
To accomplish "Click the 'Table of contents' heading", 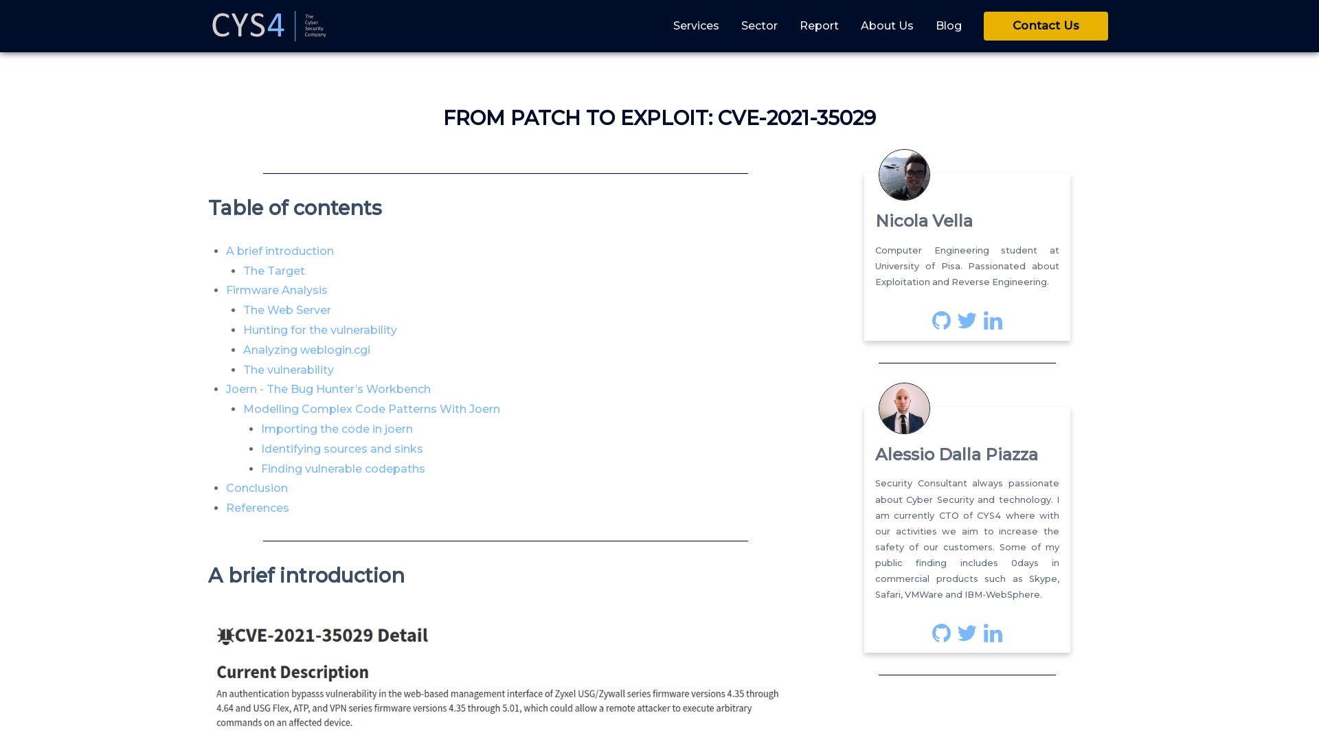I will (x=295, y=208).
